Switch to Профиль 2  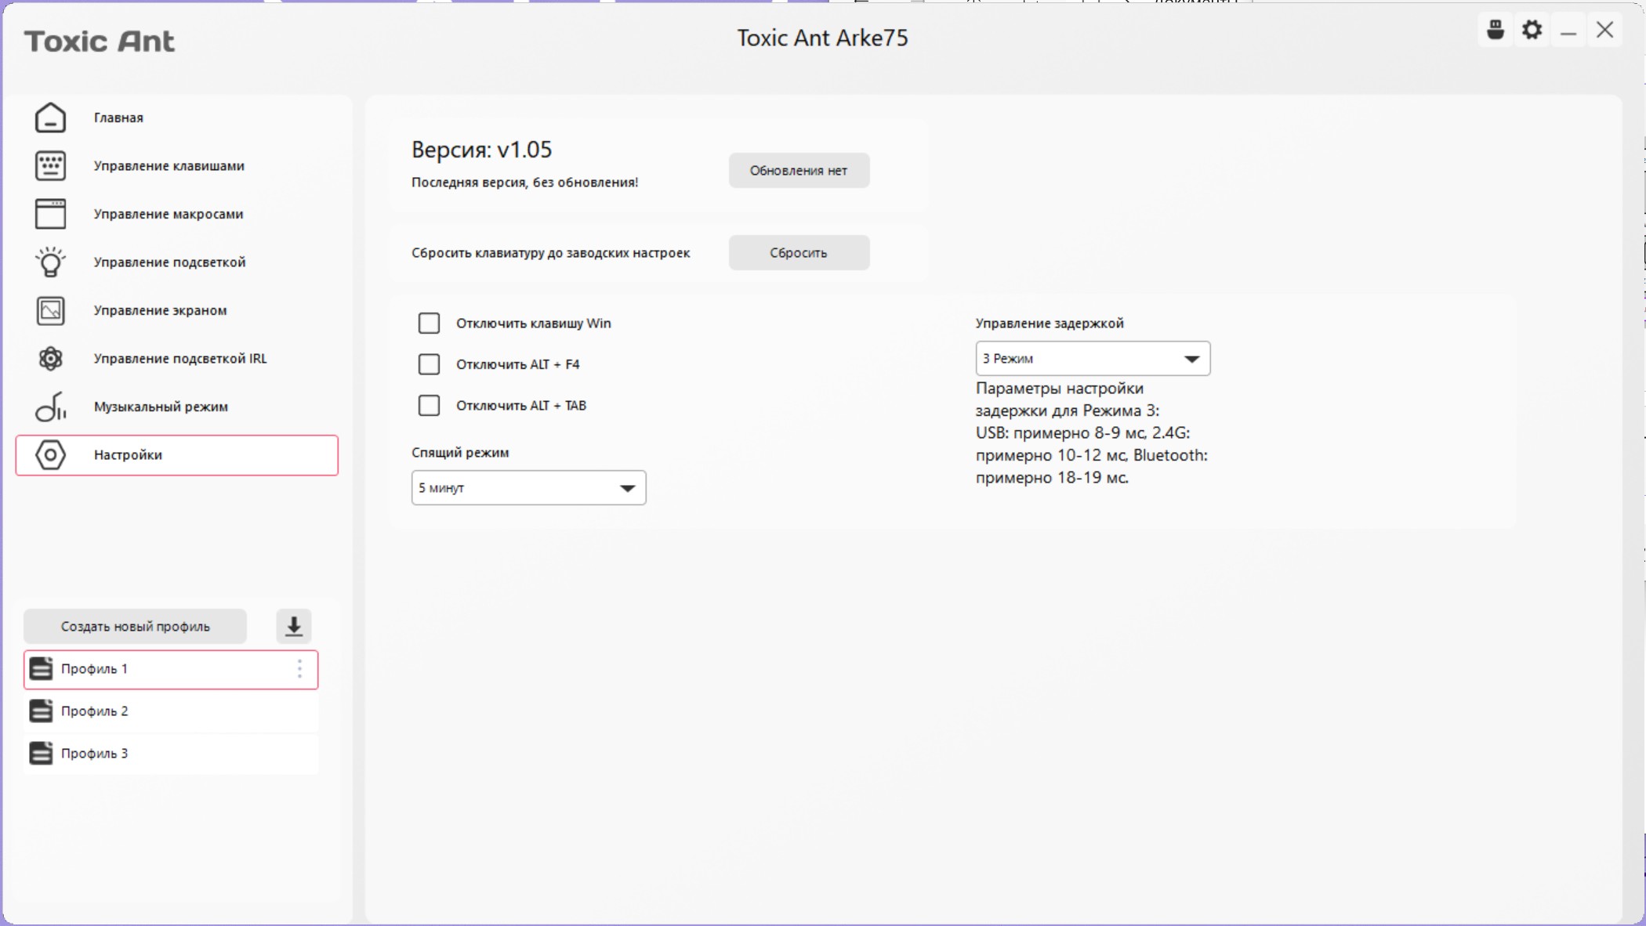[x=171, y=711]
